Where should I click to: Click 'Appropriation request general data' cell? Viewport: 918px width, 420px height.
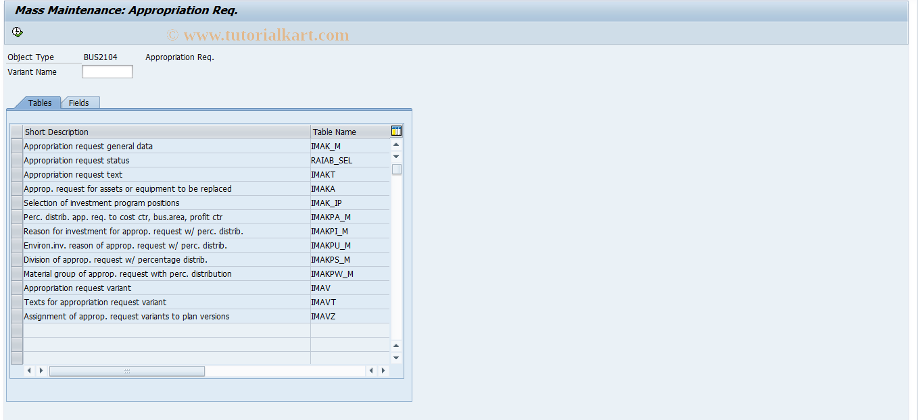[167, 146]
